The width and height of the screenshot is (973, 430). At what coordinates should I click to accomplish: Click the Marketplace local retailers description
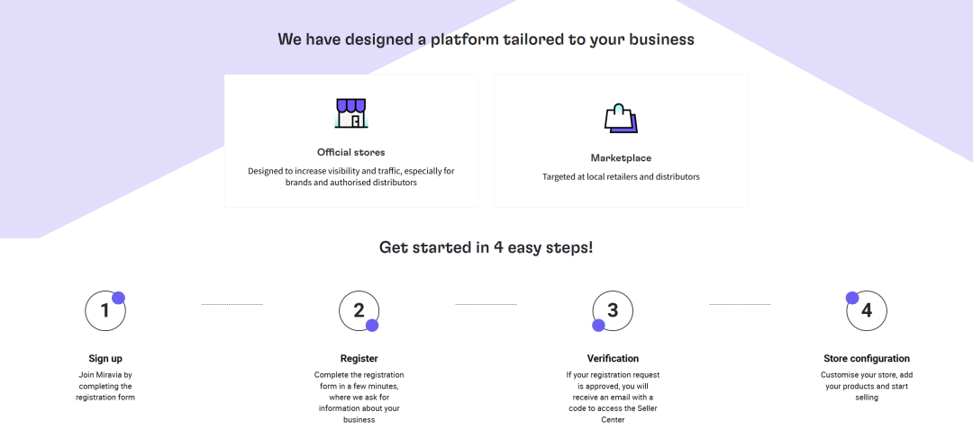pos(621,177)
